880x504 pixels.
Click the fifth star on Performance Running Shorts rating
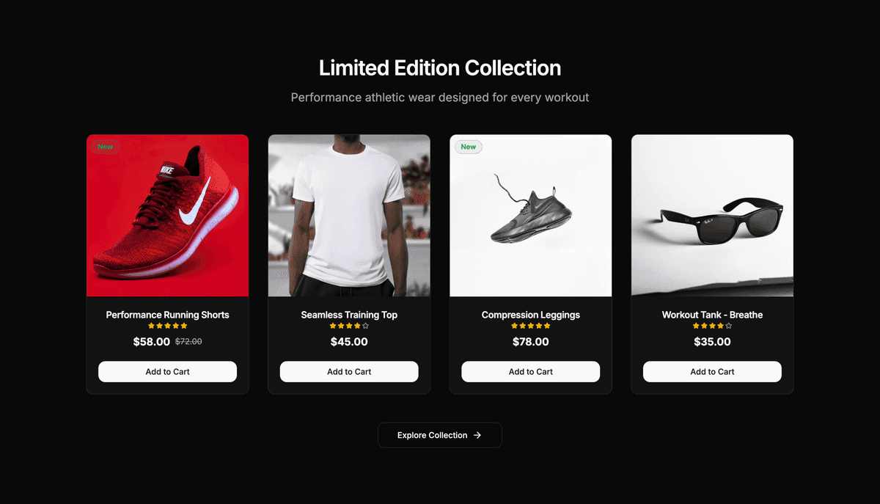[x=184, y=325]
